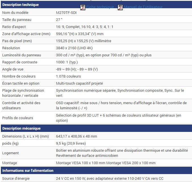Image resolution: width=192 pixels, height=182 pixels.
Task: Click the Montage label
Action: [10, 163]
